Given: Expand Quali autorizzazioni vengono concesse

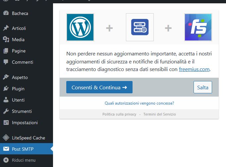Looking at the screenshot, I should click(x=139, y=103).
